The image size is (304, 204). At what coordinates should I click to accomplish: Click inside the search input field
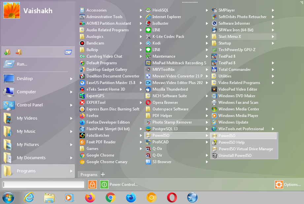click(43, 185)
